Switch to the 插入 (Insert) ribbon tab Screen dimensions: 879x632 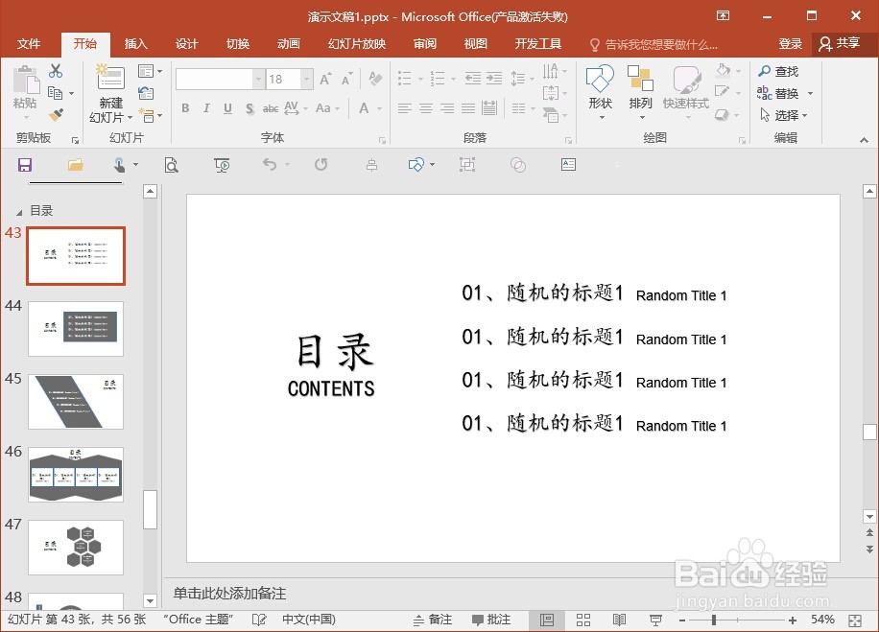tap(135, 43)
